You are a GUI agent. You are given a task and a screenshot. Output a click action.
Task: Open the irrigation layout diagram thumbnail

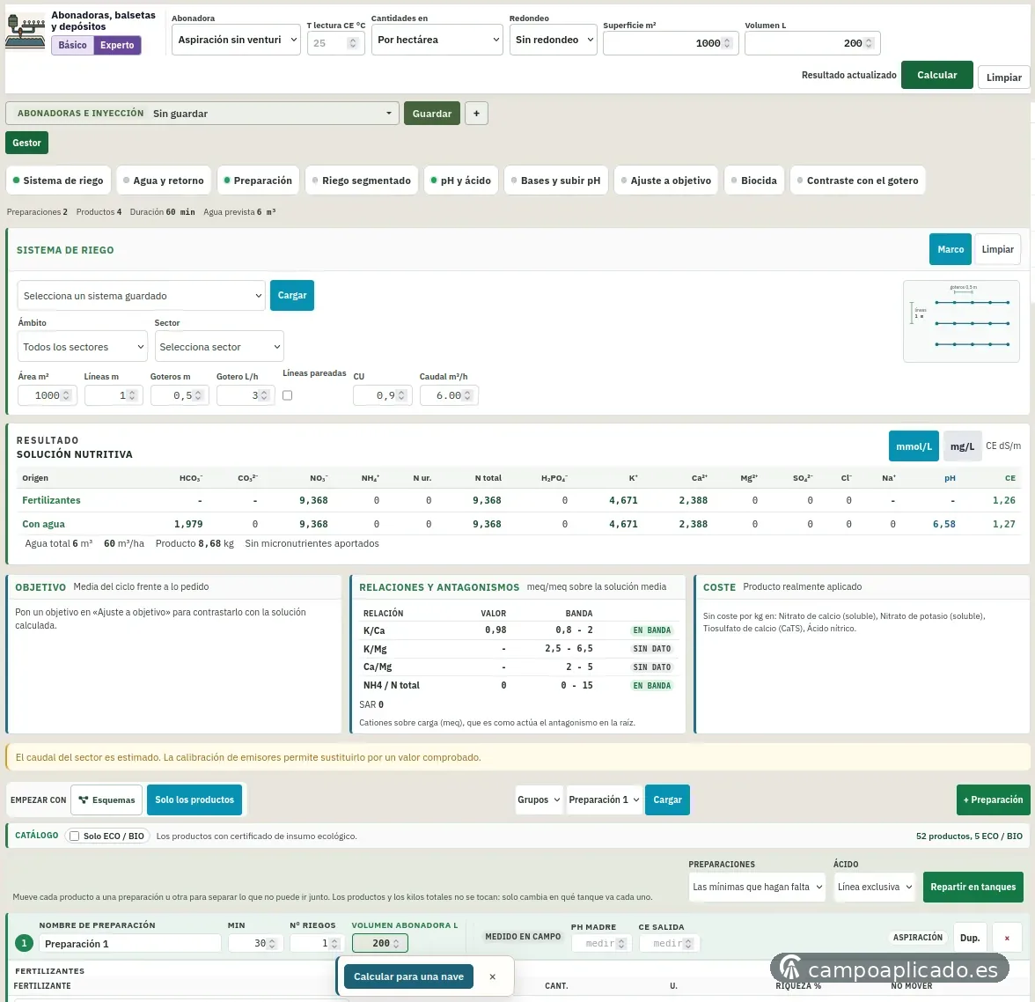click(961, 321)
